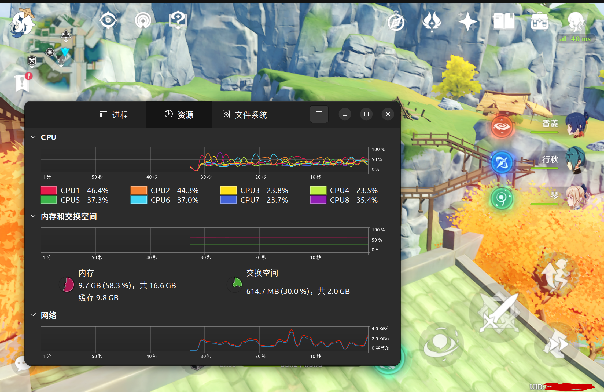The image size is (604, 392).
Task: Collapse the 内存和交换空间 section
Action: [33, 216]
